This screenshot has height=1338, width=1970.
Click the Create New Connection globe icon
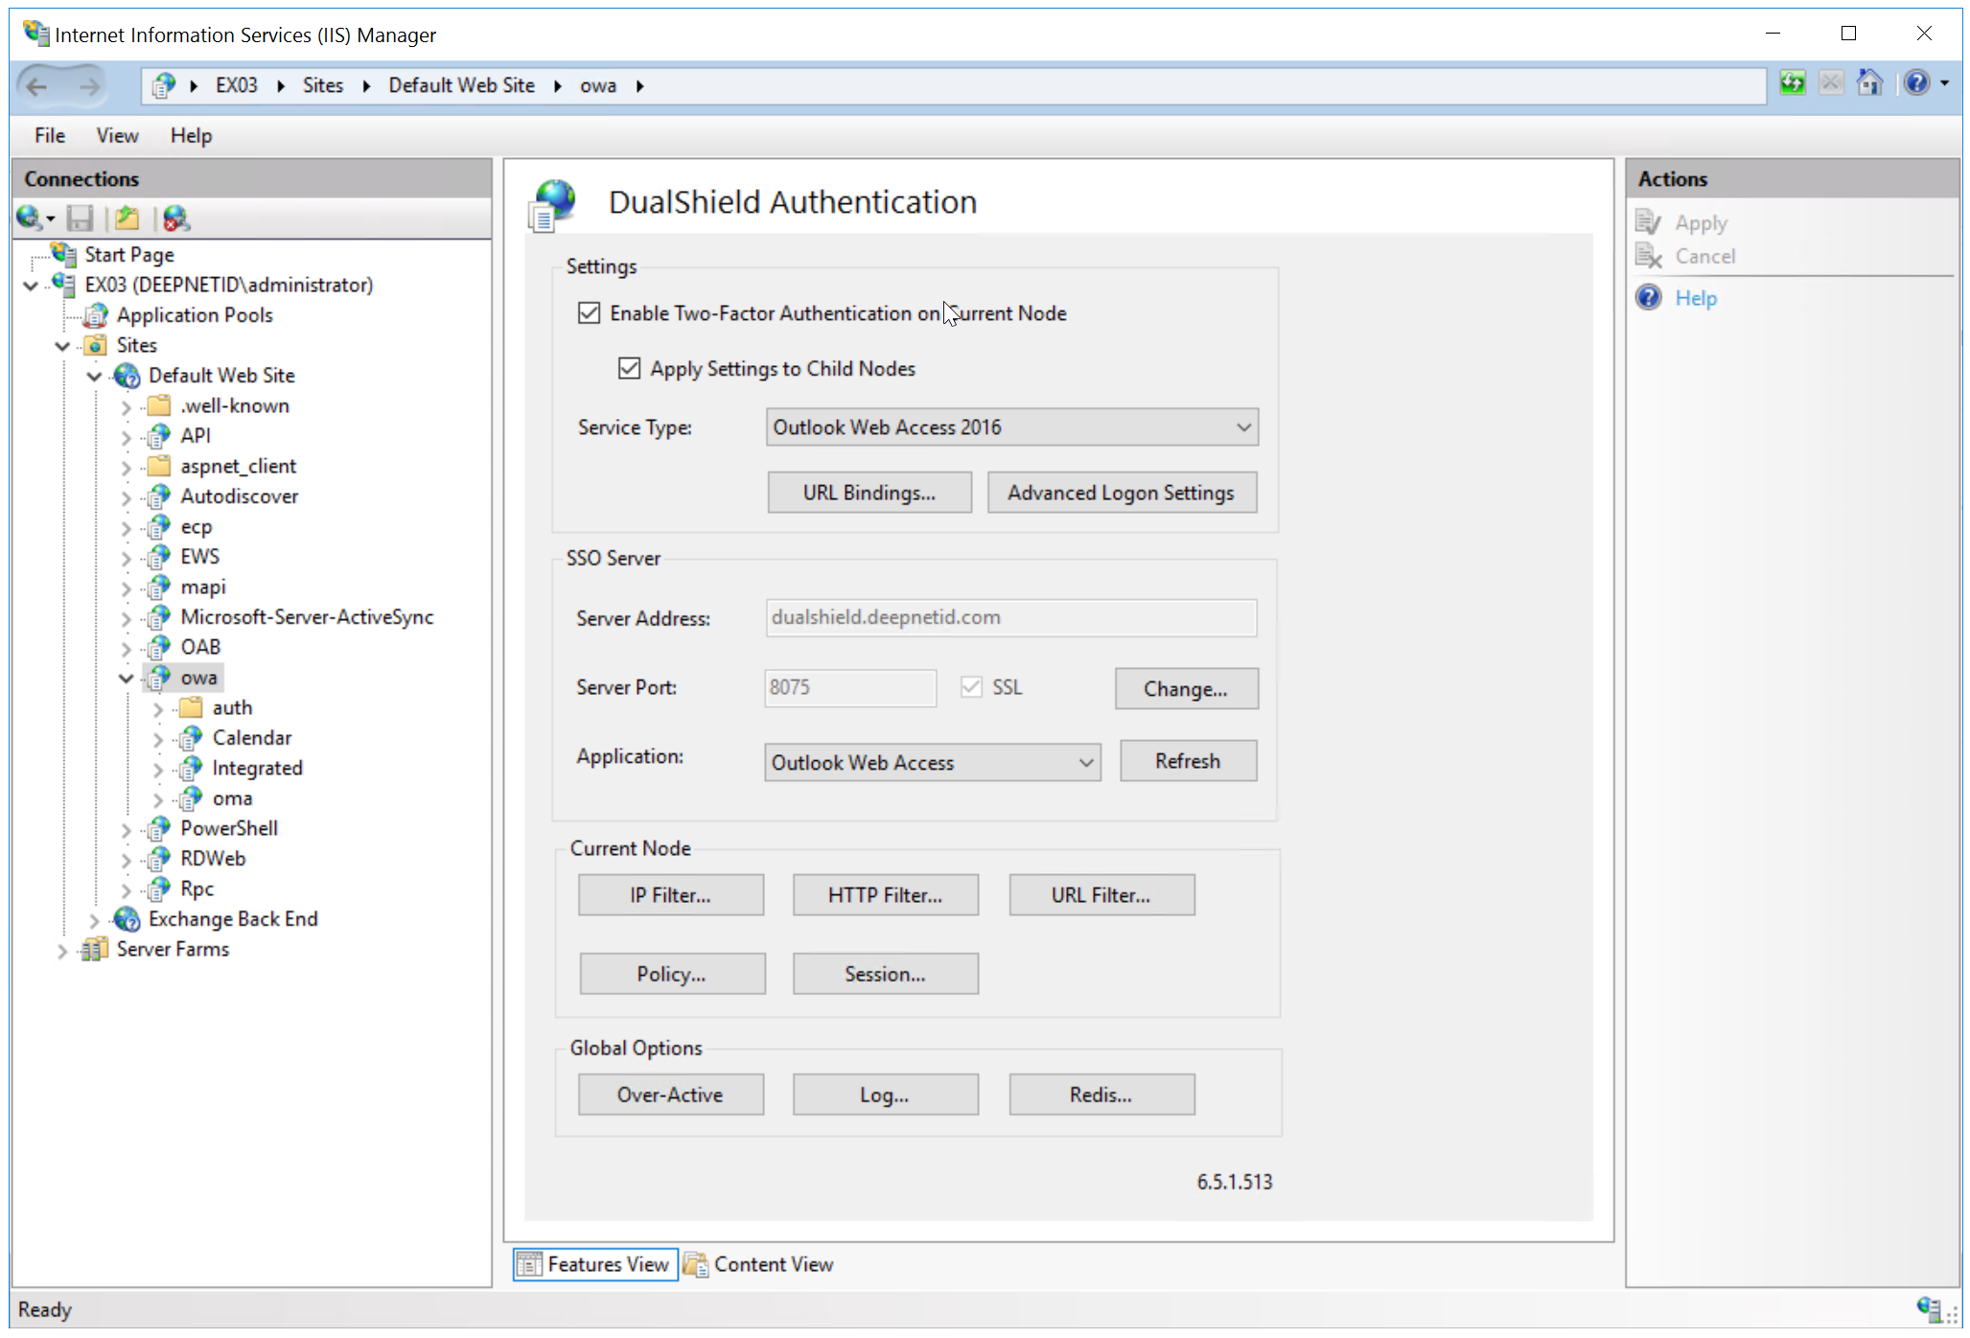29,219
